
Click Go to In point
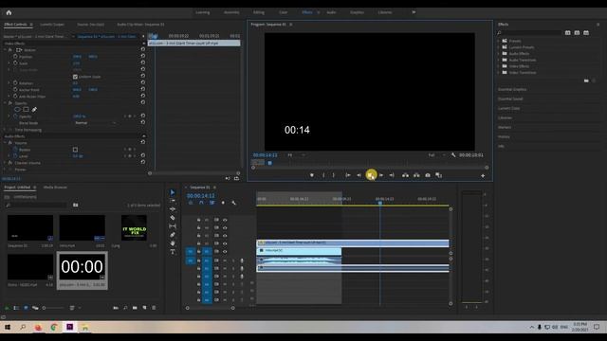click(348, 175)
